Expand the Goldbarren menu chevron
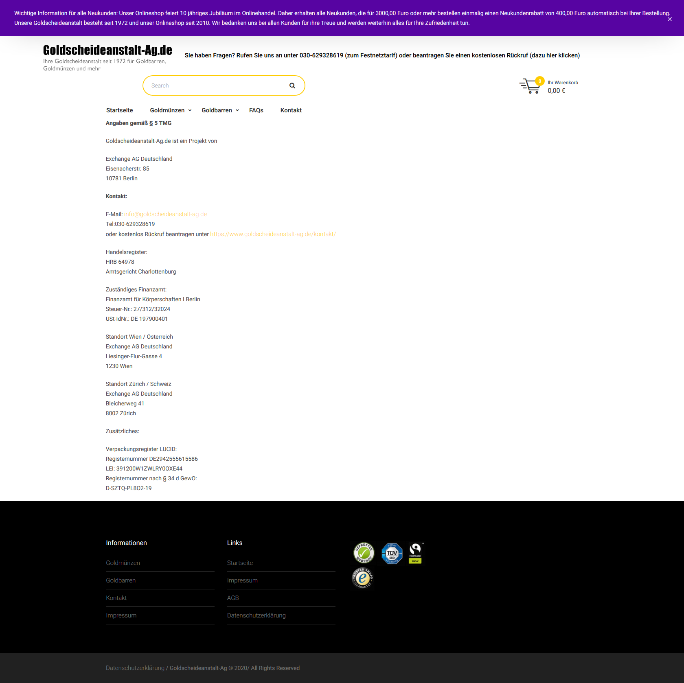This screenshot has height=683, width=684. click(x=237, y=110)
